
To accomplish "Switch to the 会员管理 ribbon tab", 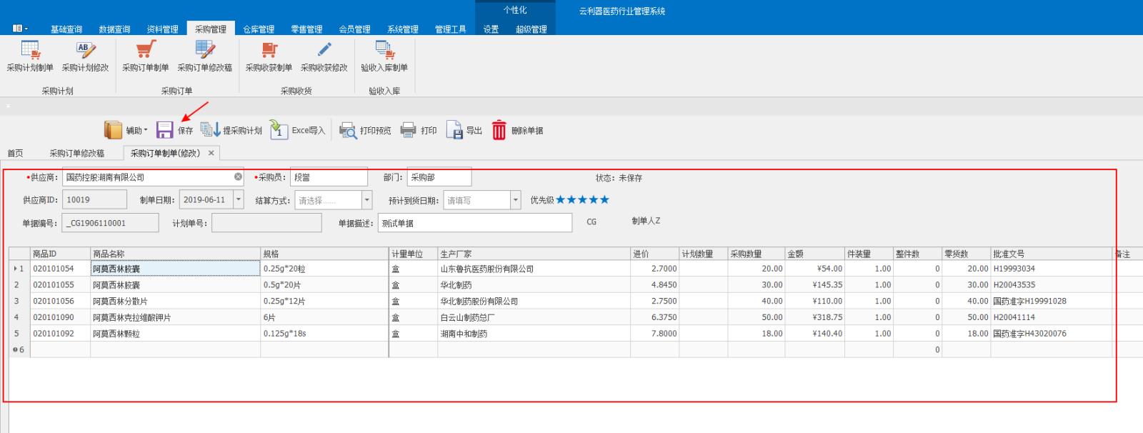I will point(354,29).
